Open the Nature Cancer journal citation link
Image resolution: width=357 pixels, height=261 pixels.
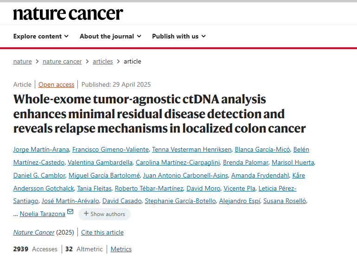(x=34, y=232)
